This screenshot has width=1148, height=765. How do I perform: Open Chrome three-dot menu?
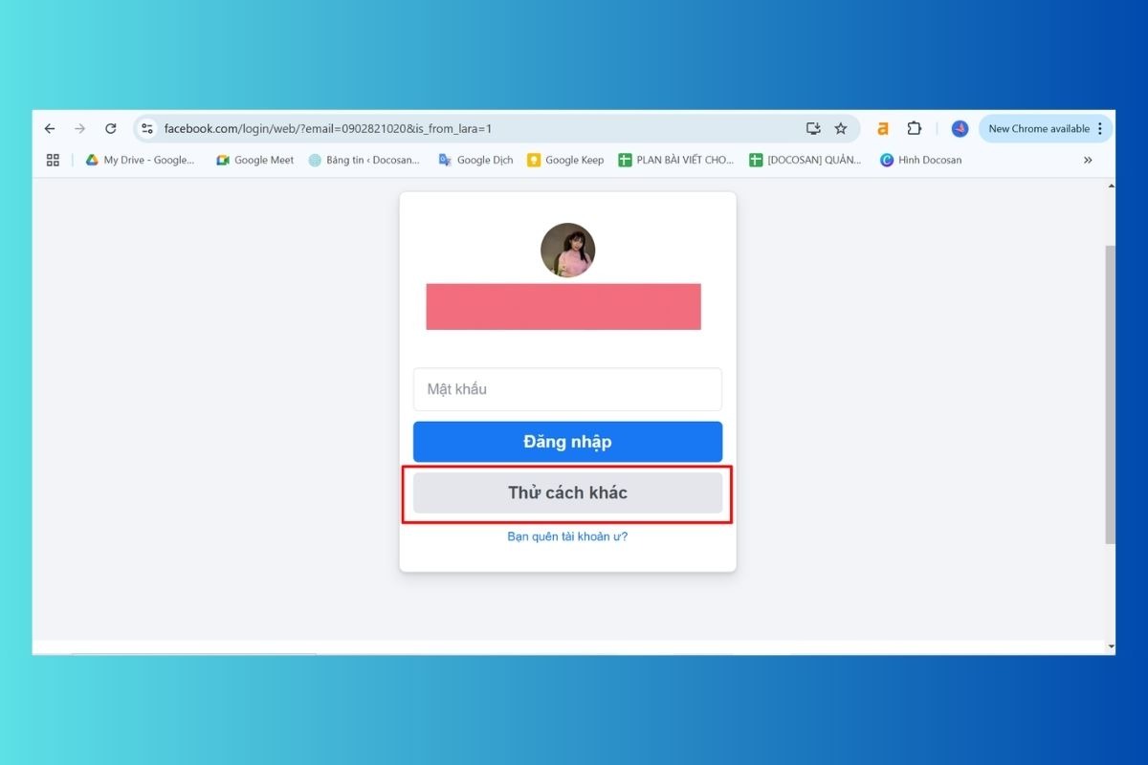click(1100, 128)
